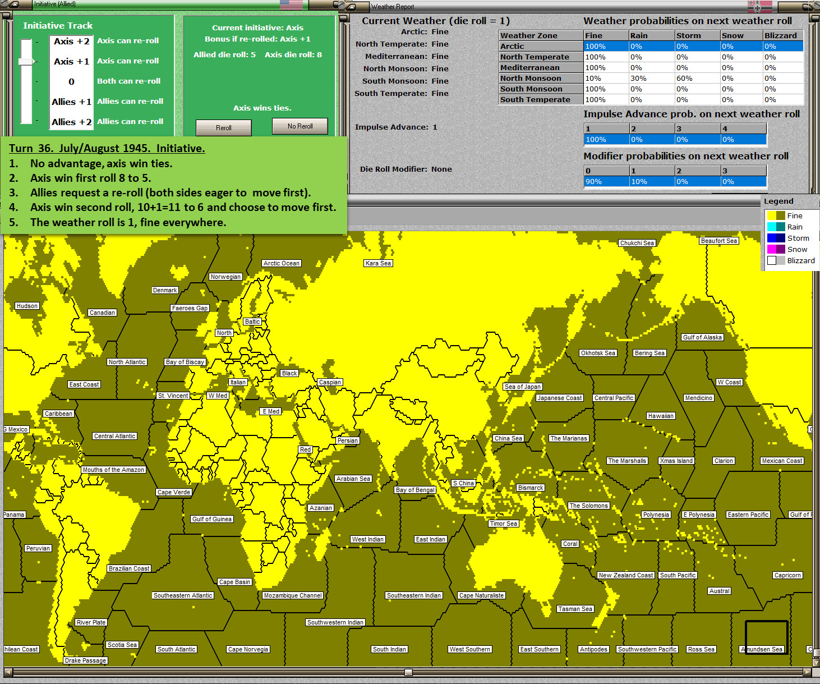The height and width of the screenshot is (684, 820).
Task: Click the German flag icon in Weather Report title bar
Action: tap(760, 6)
